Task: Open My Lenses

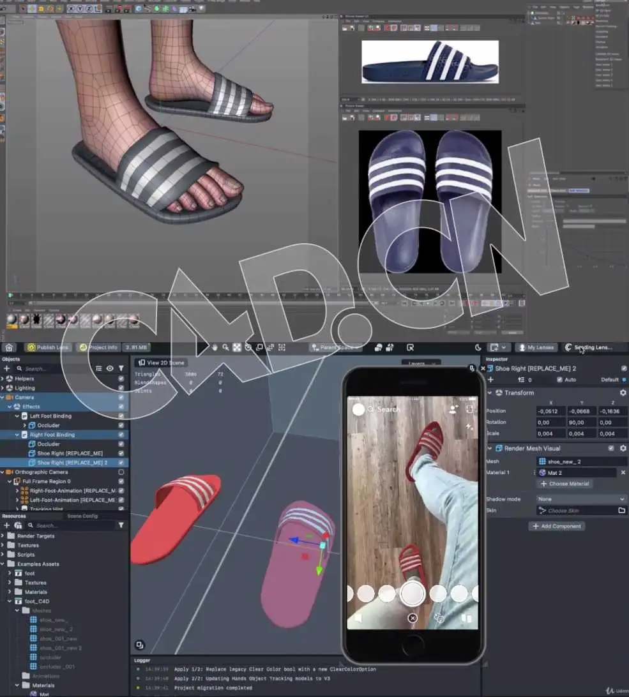Action: [x=536, y=347]
